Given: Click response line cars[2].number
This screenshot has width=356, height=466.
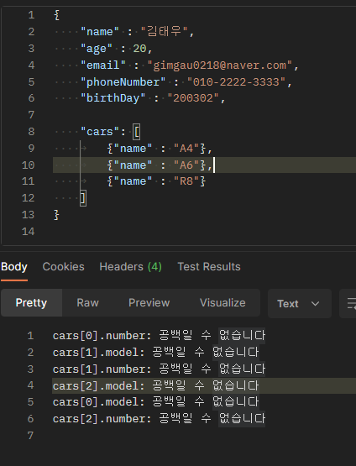Looking at the screenshot, I should [159, 418].
